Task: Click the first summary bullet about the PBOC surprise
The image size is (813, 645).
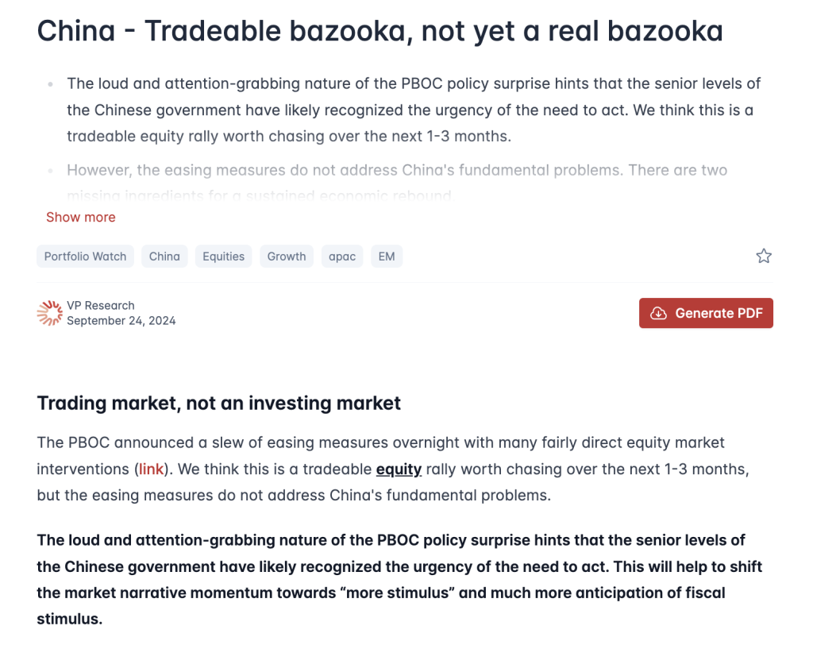Action: click(414, 110)
